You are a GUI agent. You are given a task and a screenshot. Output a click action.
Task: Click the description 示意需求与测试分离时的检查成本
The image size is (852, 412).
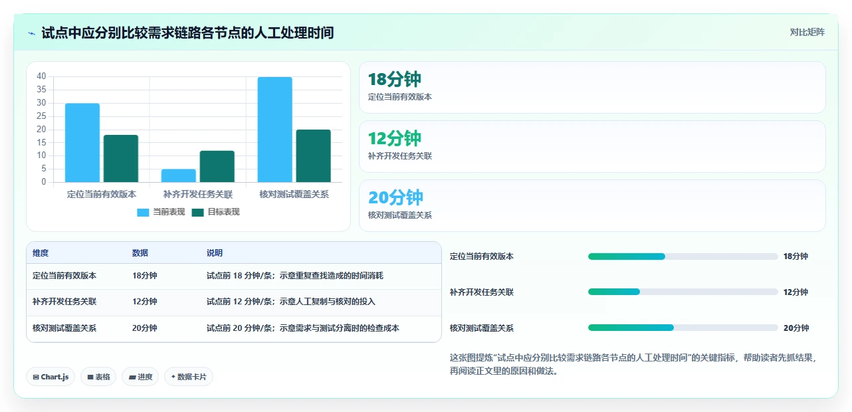[x=339, y=328]
